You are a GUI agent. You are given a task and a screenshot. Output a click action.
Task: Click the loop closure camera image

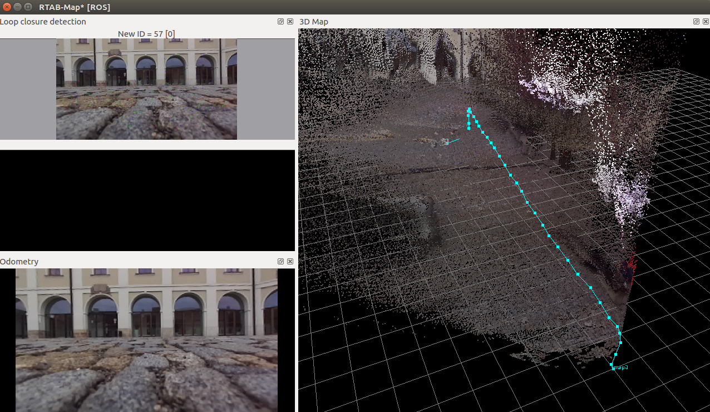coord(146,89)
